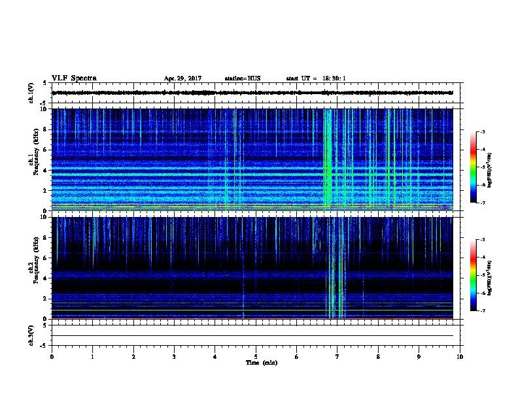The image size is (518, 400).
Task: Click the ch.2 color bar log(PSD) label
Action: pos(490,278)
